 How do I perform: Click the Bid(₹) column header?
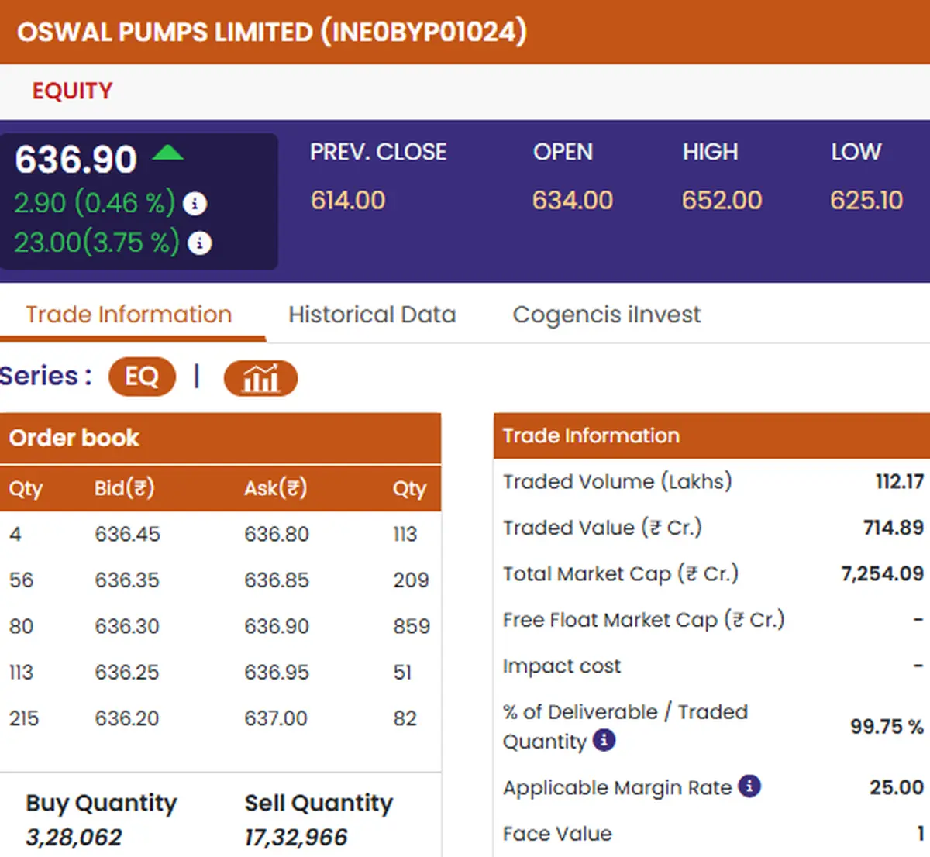(125, 488)
